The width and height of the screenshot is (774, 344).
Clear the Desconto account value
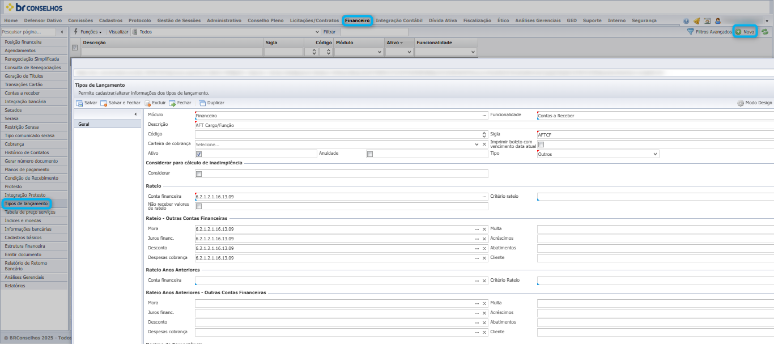[x=484, y=248]
